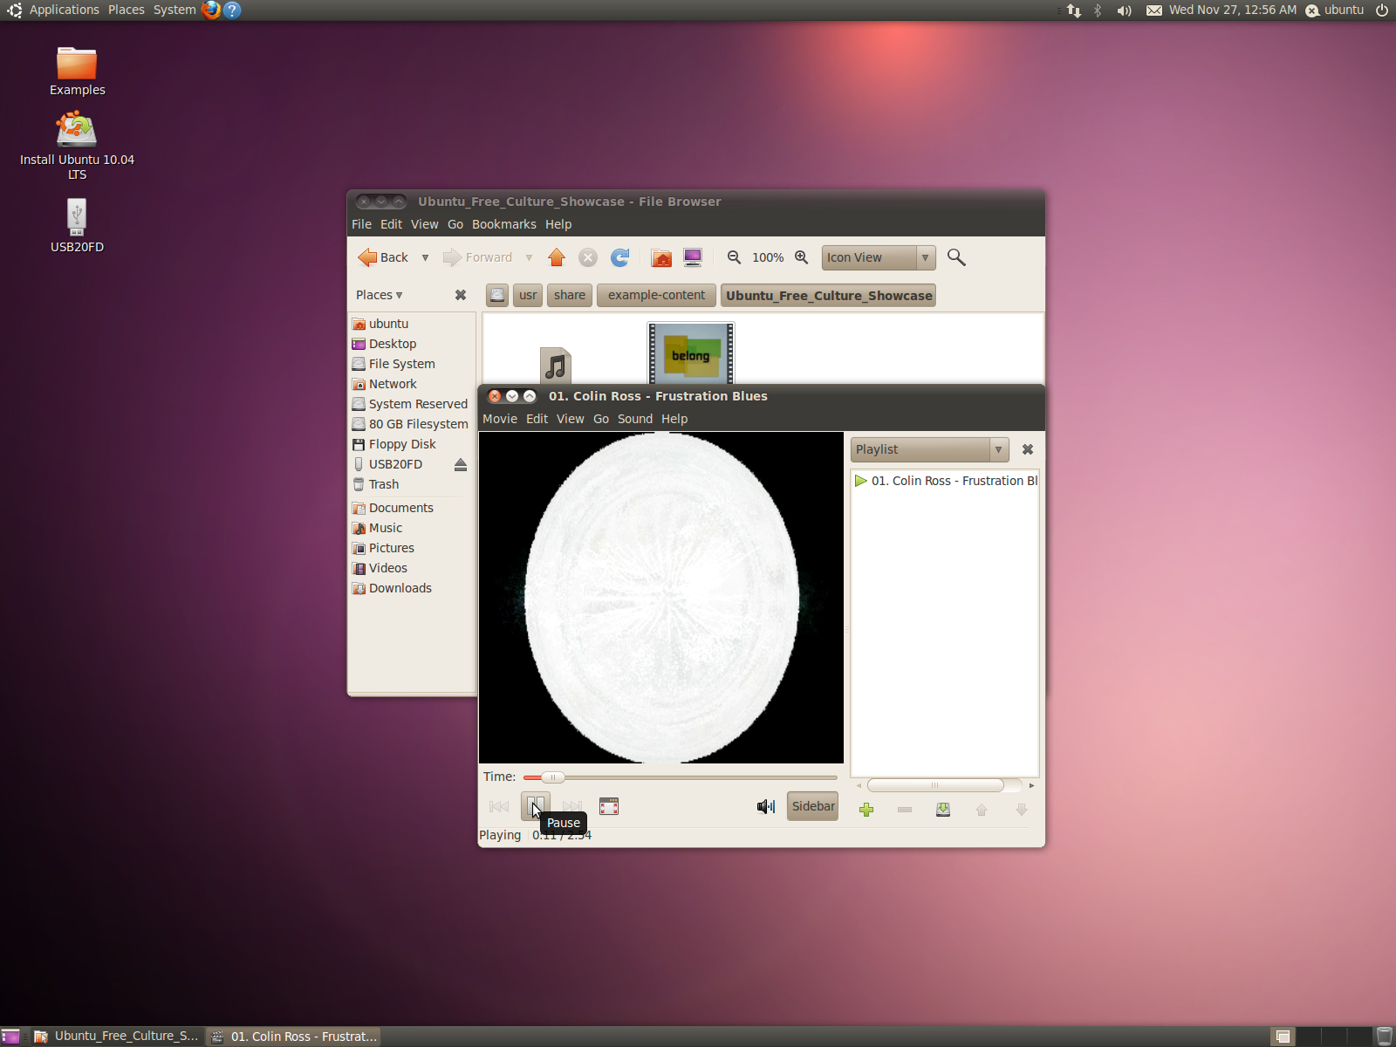
Task: Select Install Ubuntu 10.04 LTS desktop icon
Action: coord(77,146)
